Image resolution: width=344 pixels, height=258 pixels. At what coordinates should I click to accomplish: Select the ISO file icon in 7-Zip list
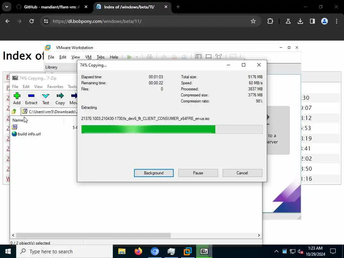point(15,127)
